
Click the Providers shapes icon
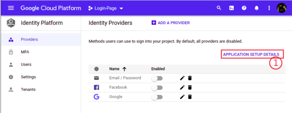click(11, 39)
